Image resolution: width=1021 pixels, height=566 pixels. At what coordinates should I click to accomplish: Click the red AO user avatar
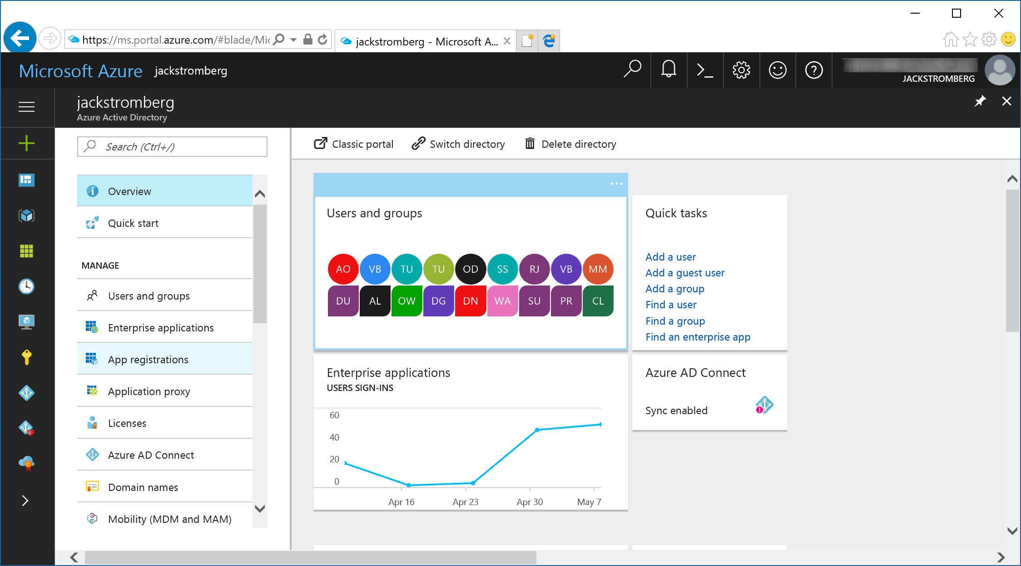pyautogui.click(x=343, y=269)
